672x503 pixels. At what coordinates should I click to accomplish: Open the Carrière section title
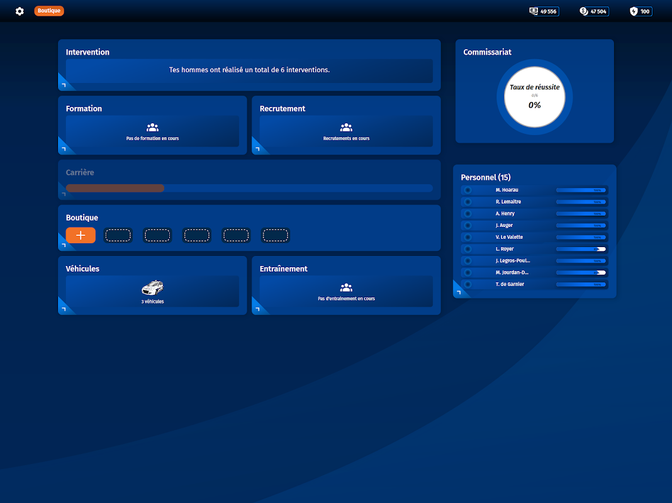[80, 172]
